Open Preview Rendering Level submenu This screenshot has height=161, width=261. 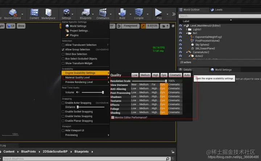(86, 82)
